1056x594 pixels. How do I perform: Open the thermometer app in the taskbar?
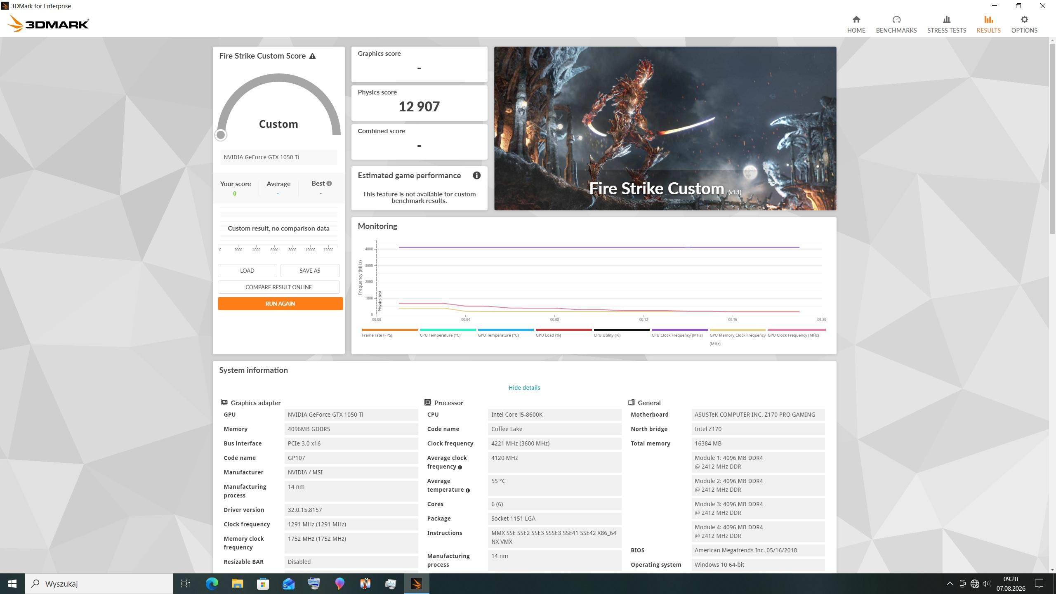365,584
